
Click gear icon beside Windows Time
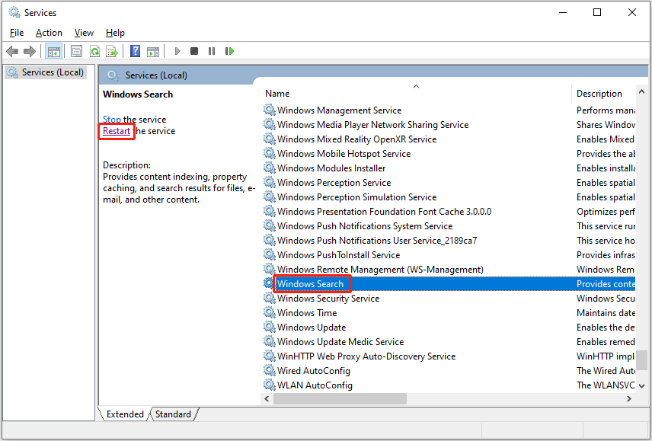pos(270,312)
